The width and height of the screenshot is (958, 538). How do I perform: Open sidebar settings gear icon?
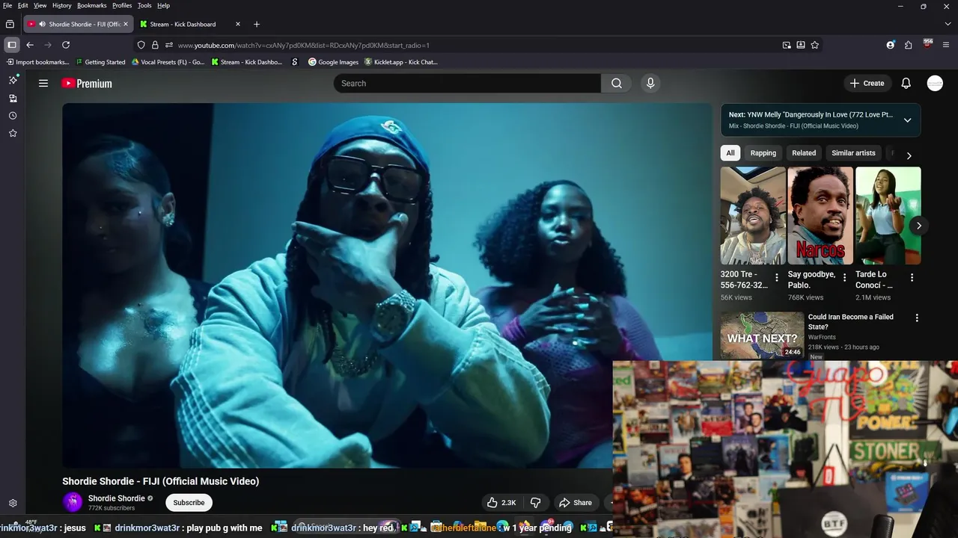[x=13, y=504]
